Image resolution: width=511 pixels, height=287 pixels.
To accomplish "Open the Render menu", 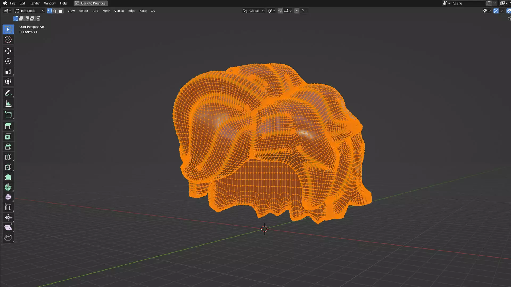I will click(35, 3).
